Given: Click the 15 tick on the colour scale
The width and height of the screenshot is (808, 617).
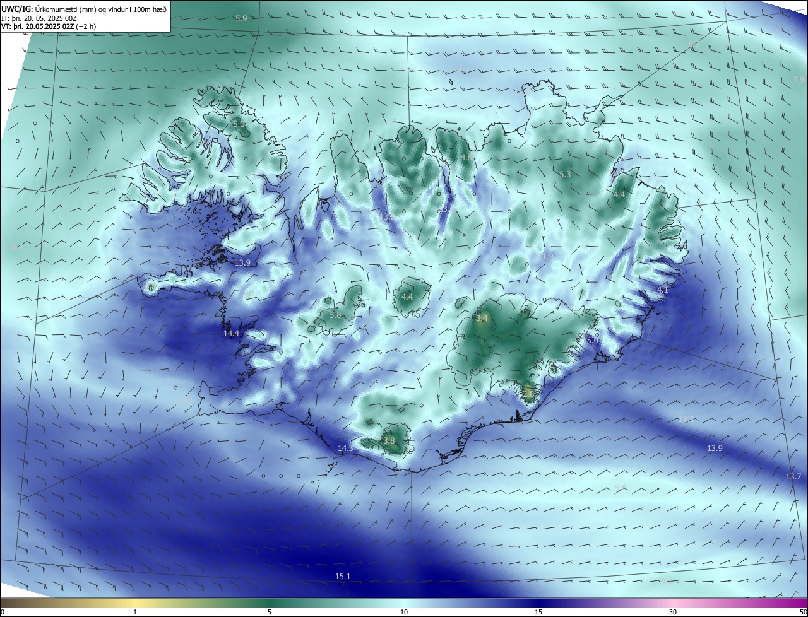Looking at the screenshot, I should (538, 612).
